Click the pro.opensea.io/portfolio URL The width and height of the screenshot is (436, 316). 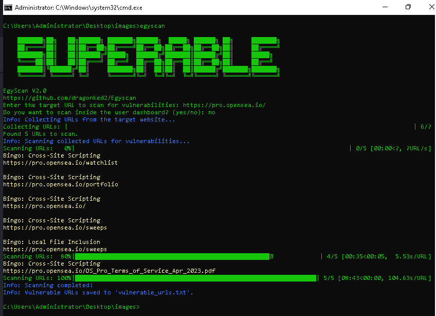pos(61,185)
